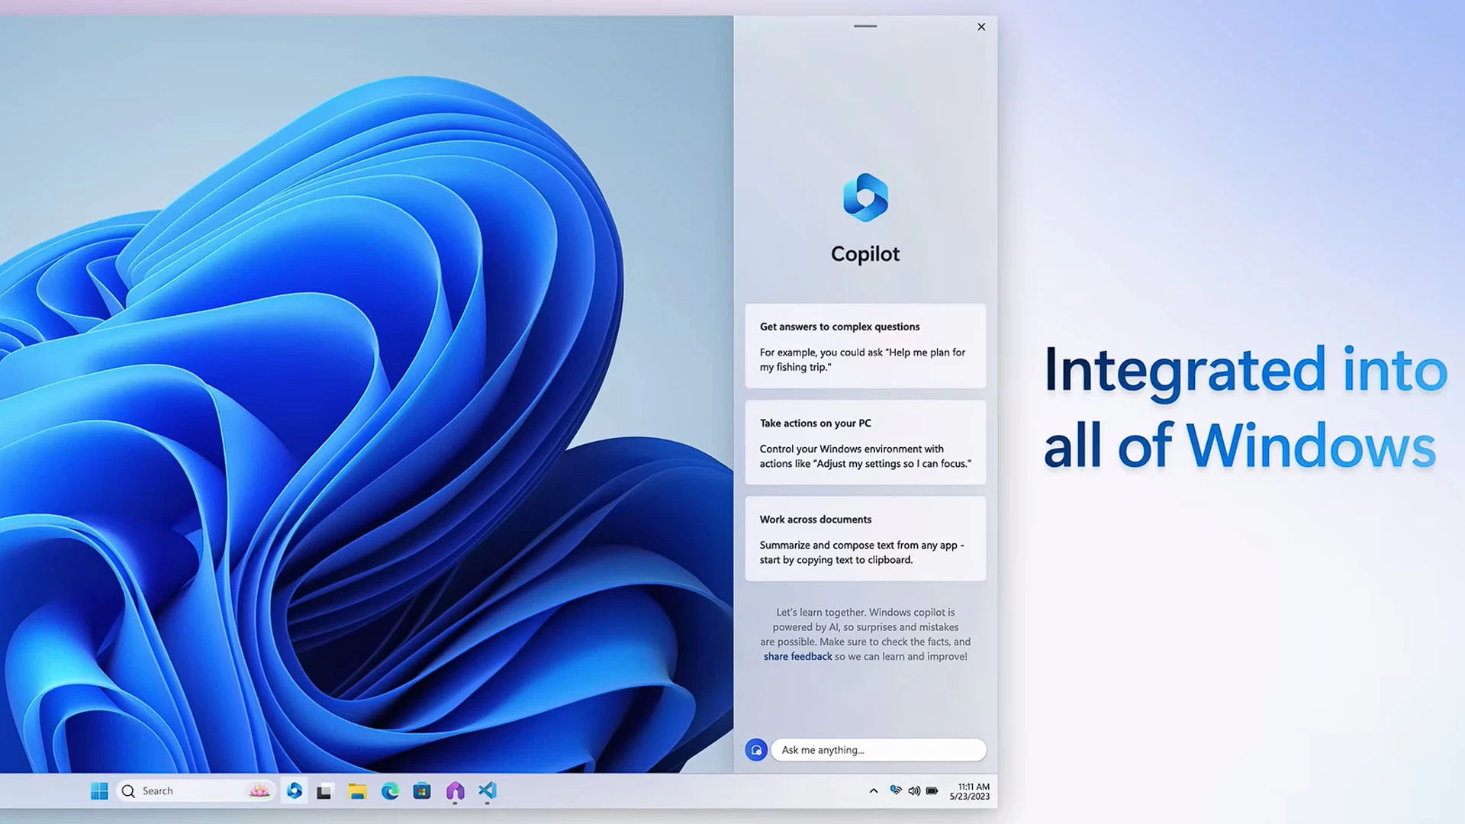Open the clock and date flyout
This screenshot has height=824, width=1465.
[x=969, y=791]
